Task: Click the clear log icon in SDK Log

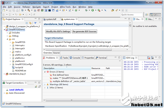Action: [x=148, y=58]
